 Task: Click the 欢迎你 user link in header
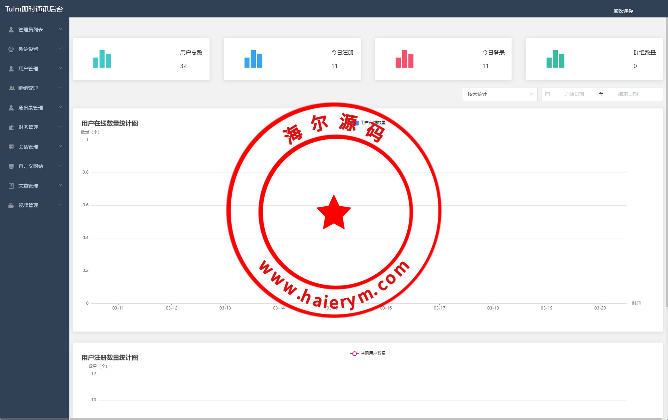(623, 11)
